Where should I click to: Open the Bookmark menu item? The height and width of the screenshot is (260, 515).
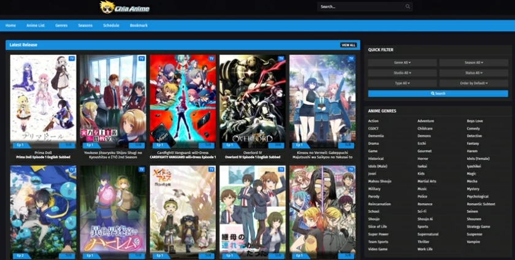pyautogui.click(x=139, y=25)
